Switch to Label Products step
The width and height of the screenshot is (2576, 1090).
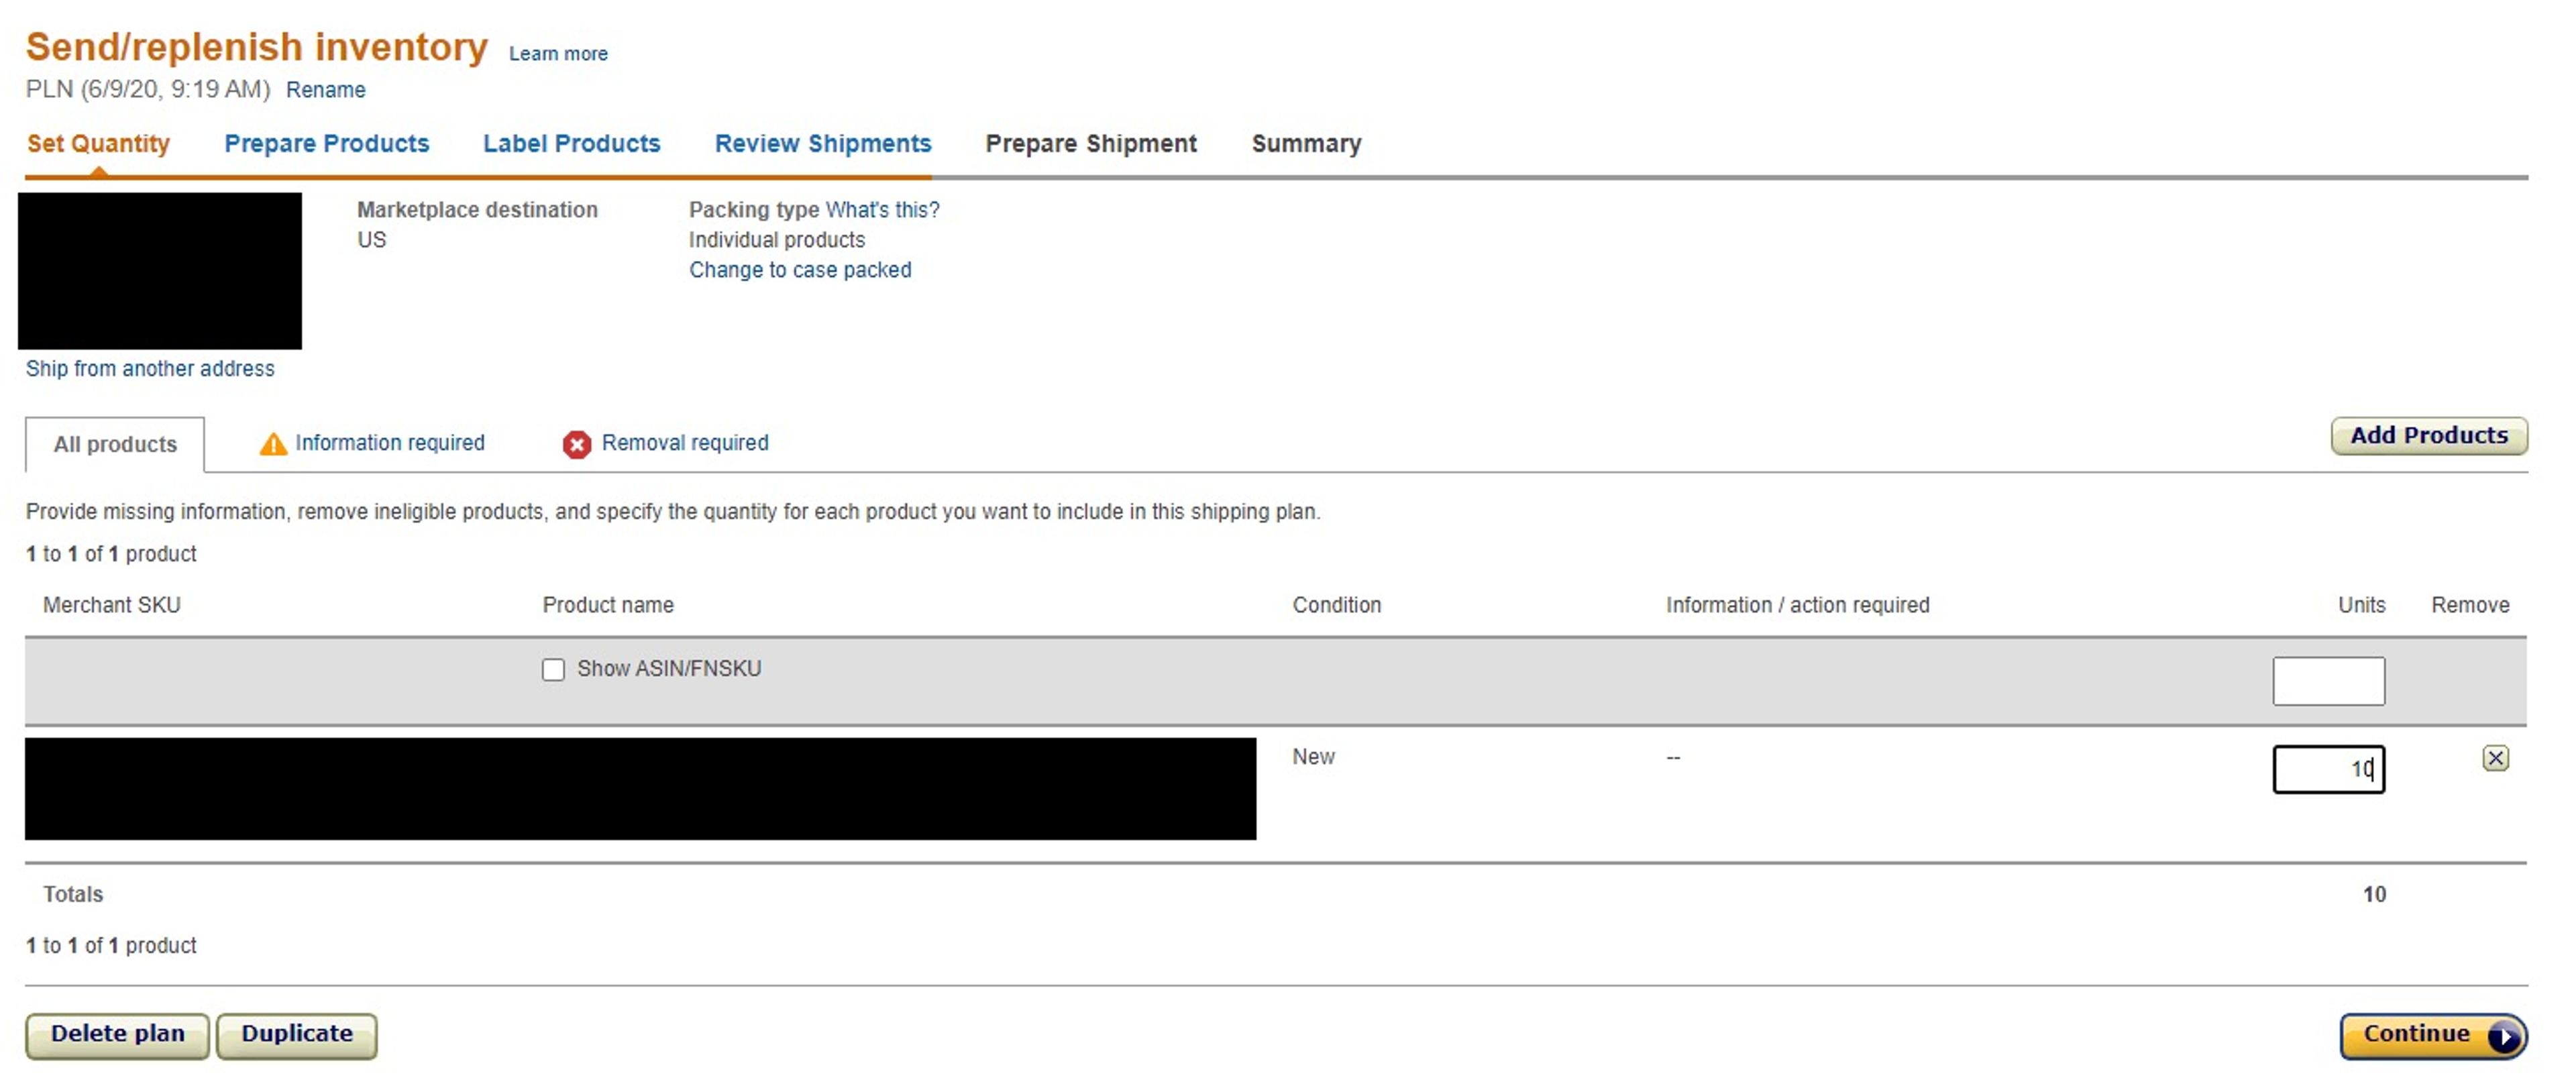(x=571, y=143)
